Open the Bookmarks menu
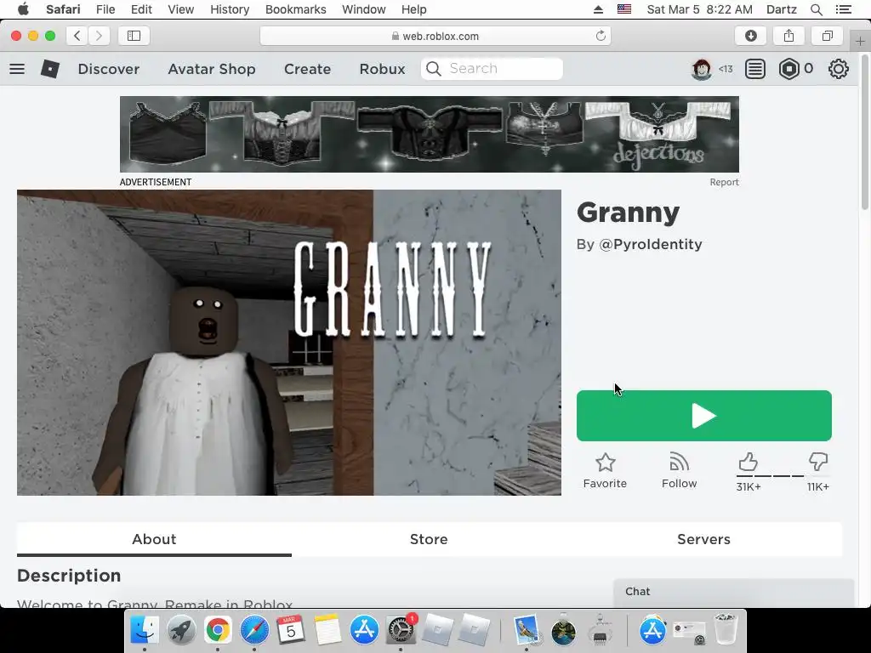This screenshot has width=871, height=653. pos(295,9)
